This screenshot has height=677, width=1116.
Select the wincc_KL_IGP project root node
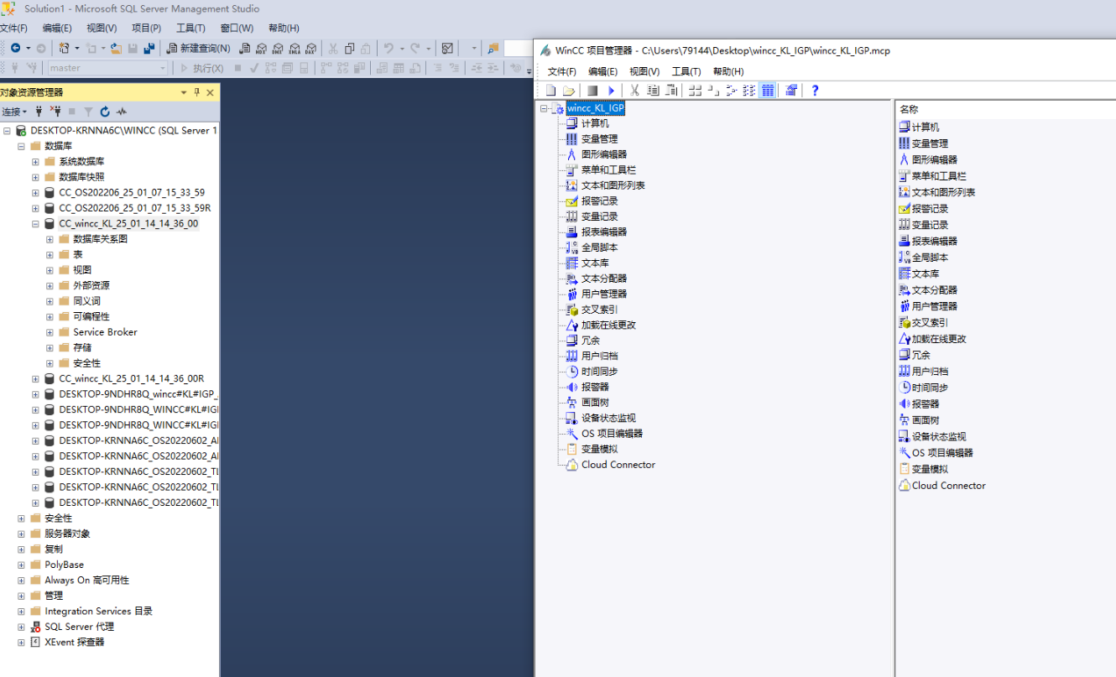[594, 107]
